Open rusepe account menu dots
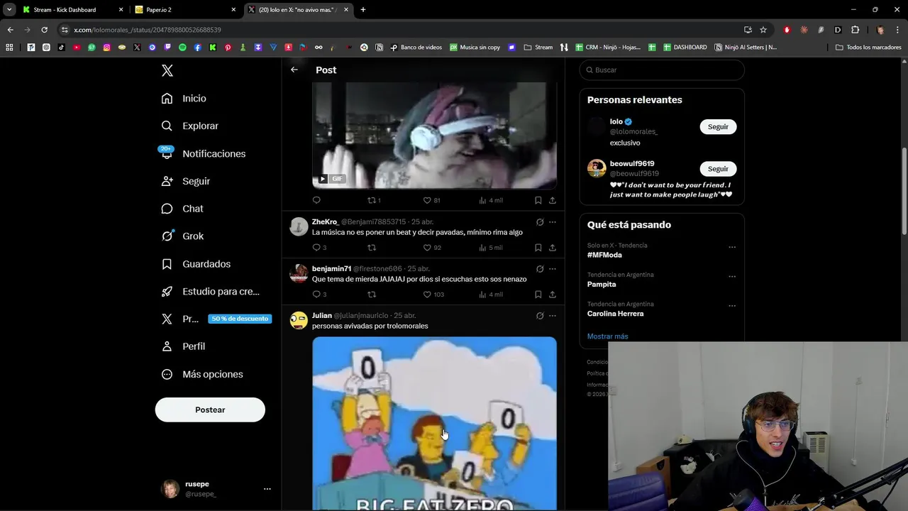908x511 pixels. (x=267, y=489)
